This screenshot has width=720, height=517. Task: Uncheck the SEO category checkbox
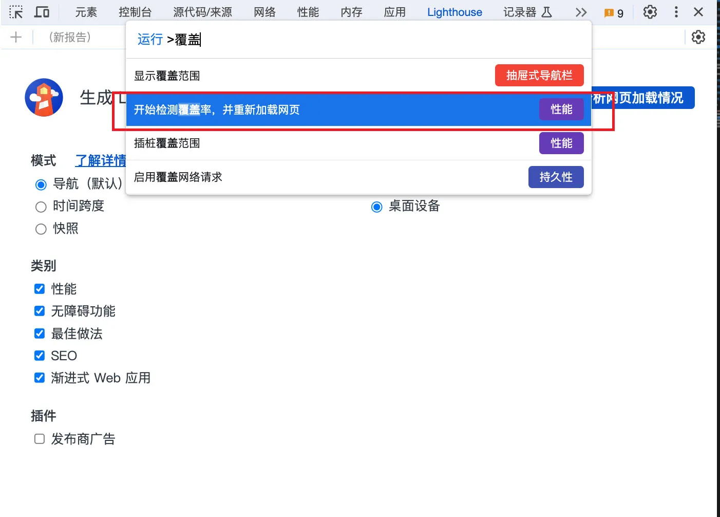[x=40, y=356]
